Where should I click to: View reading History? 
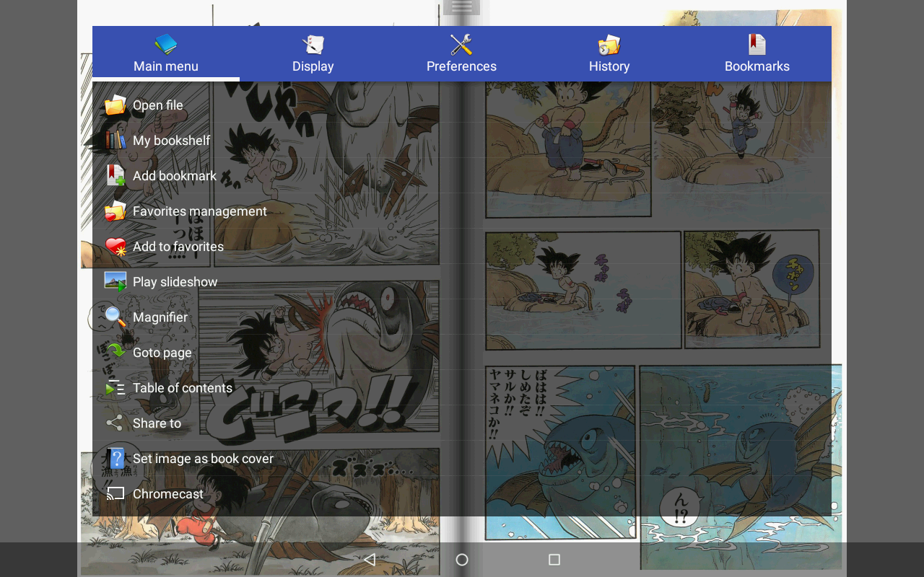point(609,53)
